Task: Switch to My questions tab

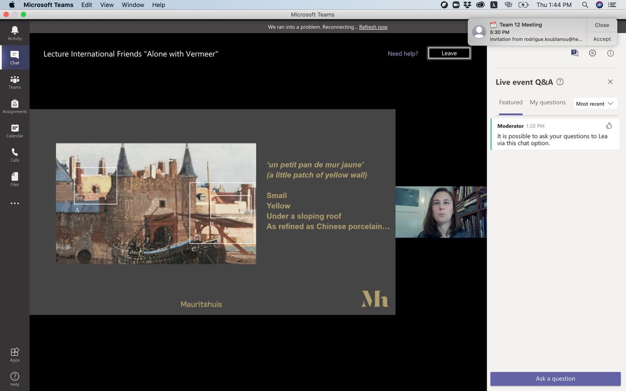Action: pos(547,103)
